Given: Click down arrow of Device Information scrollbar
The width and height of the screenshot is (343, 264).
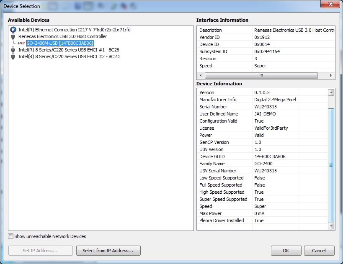Looking at the screenshot, I should click(331, 226).
